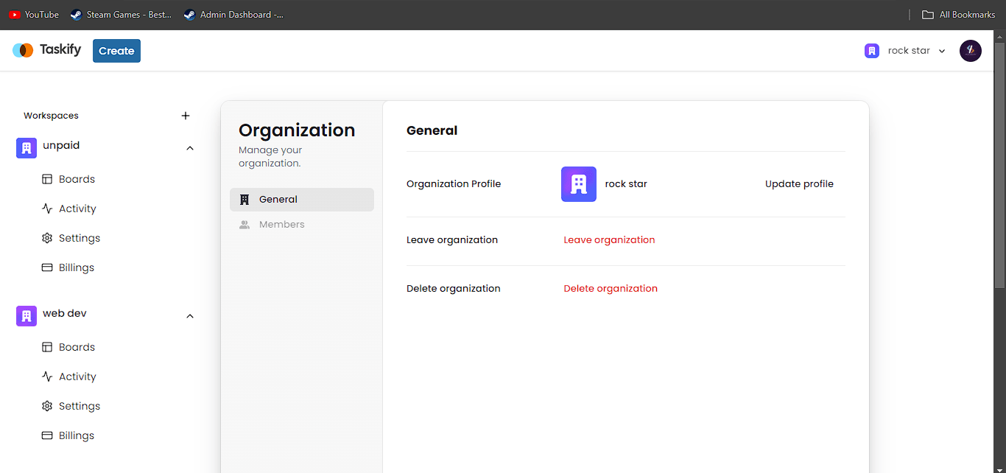Viewport: 1006px width, 473px height.
Task: Click the unpaid workspace name
Action: (61, 146)
